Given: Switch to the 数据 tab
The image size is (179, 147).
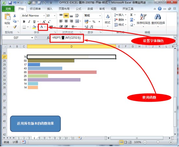Looking at the screenshot, I should tap(90, 9).
